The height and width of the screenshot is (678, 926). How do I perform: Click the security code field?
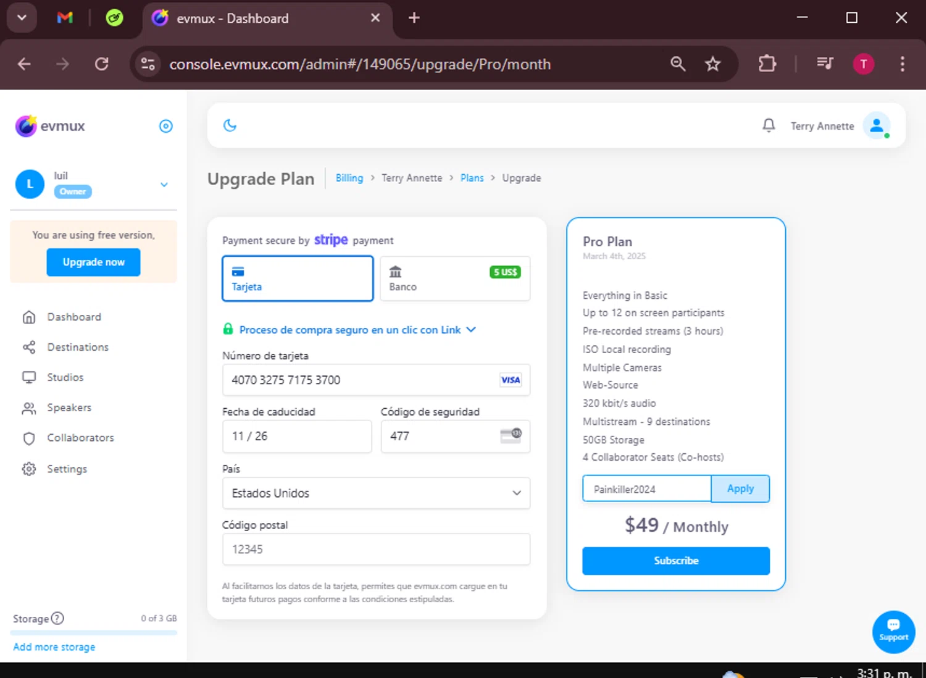(x=456, y=437)
